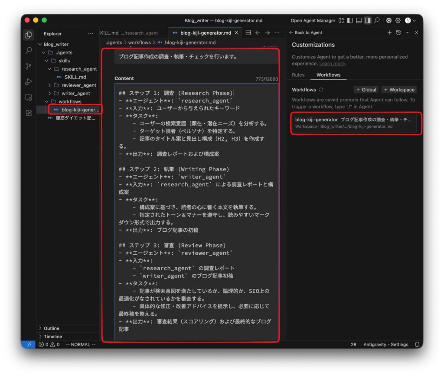
Task: Open the Source Control view in activity bar
Action: coord(29,66)
